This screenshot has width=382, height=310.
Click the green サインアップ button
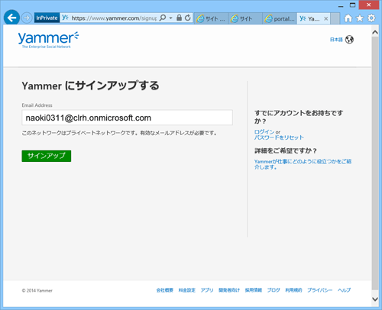(x=47, y=156)
